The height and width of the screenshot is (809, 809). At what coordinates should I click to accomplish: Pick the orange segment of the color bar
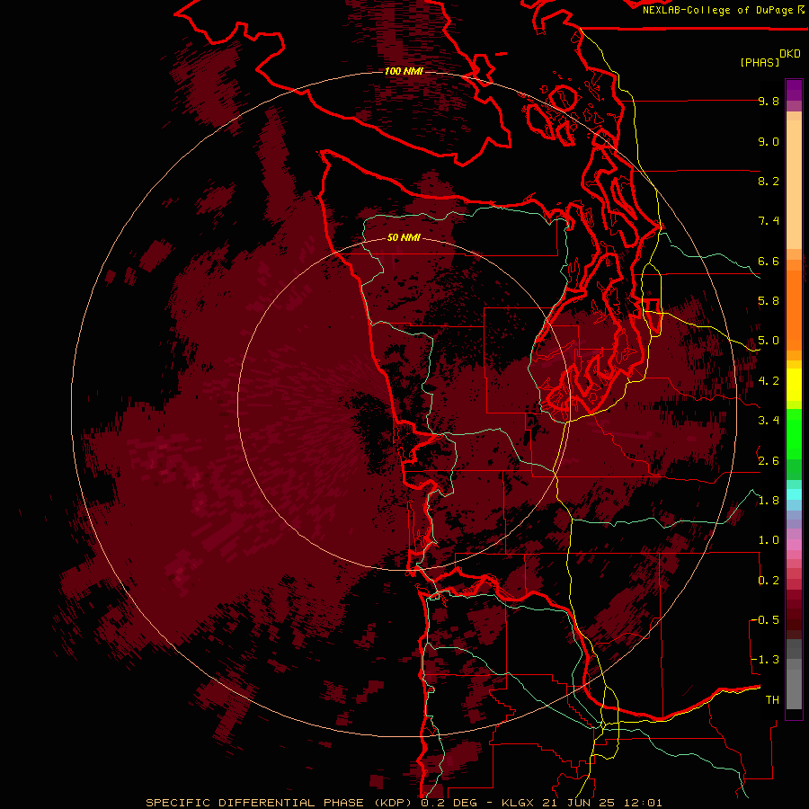click(794, 309)
